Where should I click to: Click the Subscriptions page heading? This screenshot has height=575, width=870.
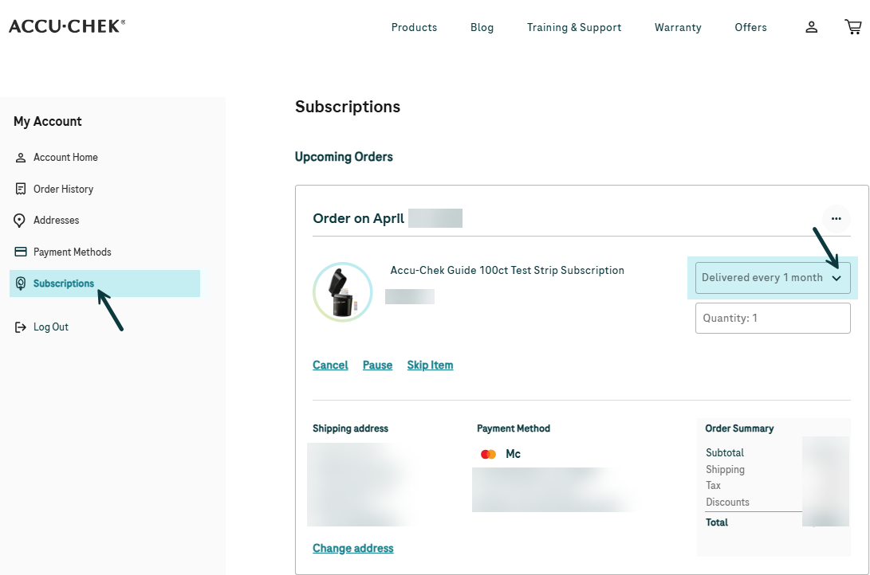[348, 107]
